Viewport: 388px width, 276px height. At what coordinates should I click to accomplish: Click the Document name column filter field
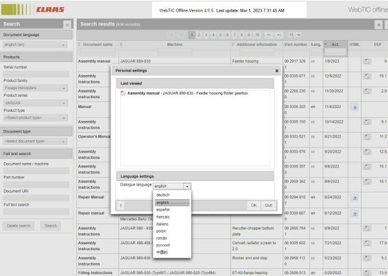[98, 52]
